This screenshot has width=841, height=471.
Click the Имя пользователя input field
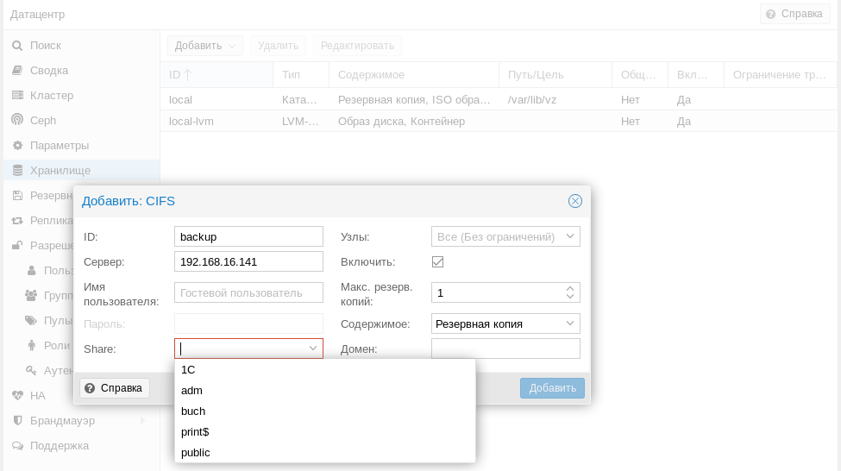click(x=248, y=293)
